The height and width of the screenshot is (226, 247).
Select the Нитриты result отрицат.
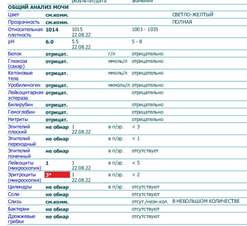(57, 120)
